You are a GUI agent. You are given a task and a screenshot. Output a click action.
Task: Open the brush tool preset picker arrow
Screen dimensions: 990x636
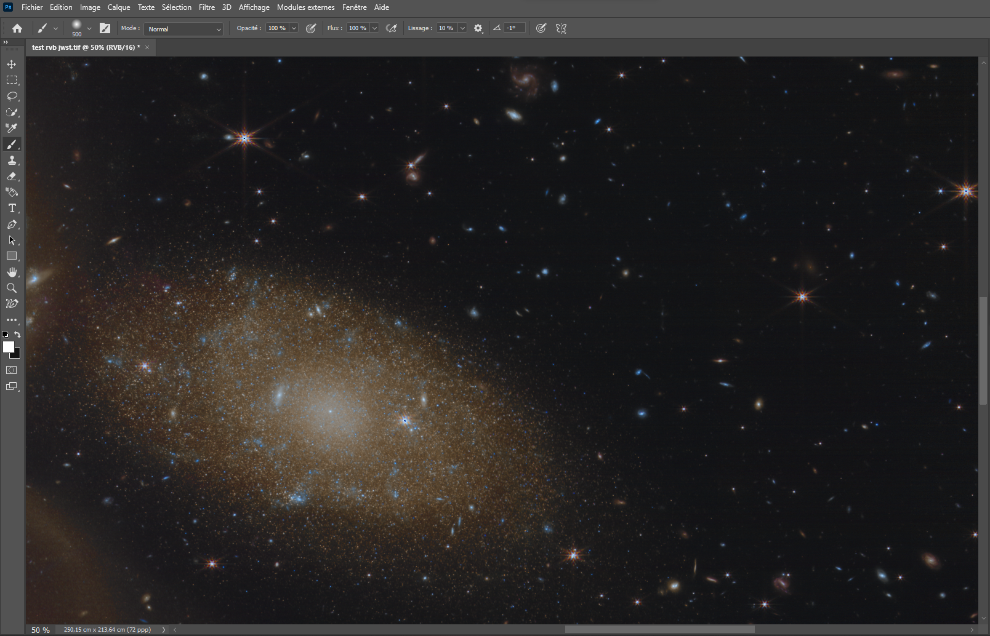55,28
